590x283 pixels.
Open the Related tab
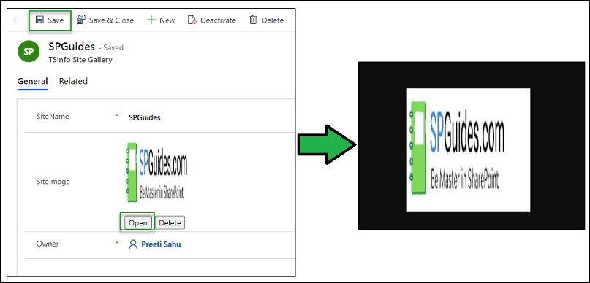point(73,81)
